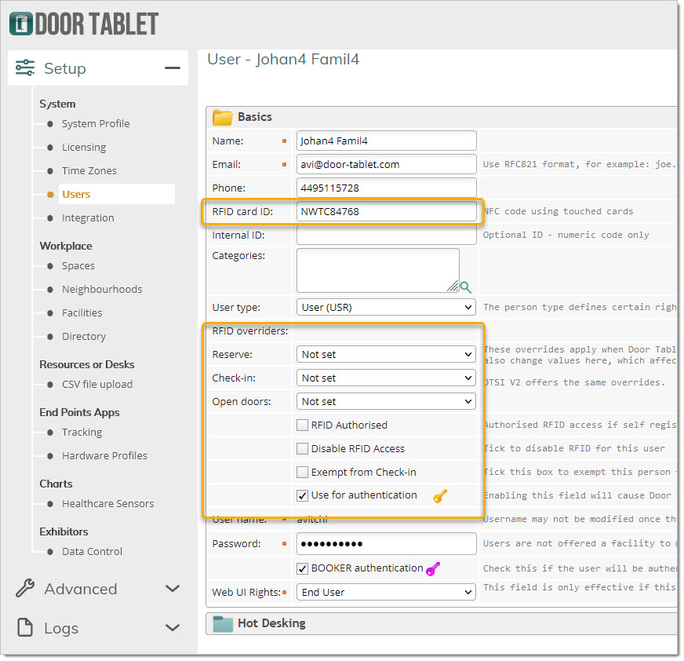684x661 pixels.
Task: Click the Door Tablet logo icon
Action: click(x=21, y=24)
